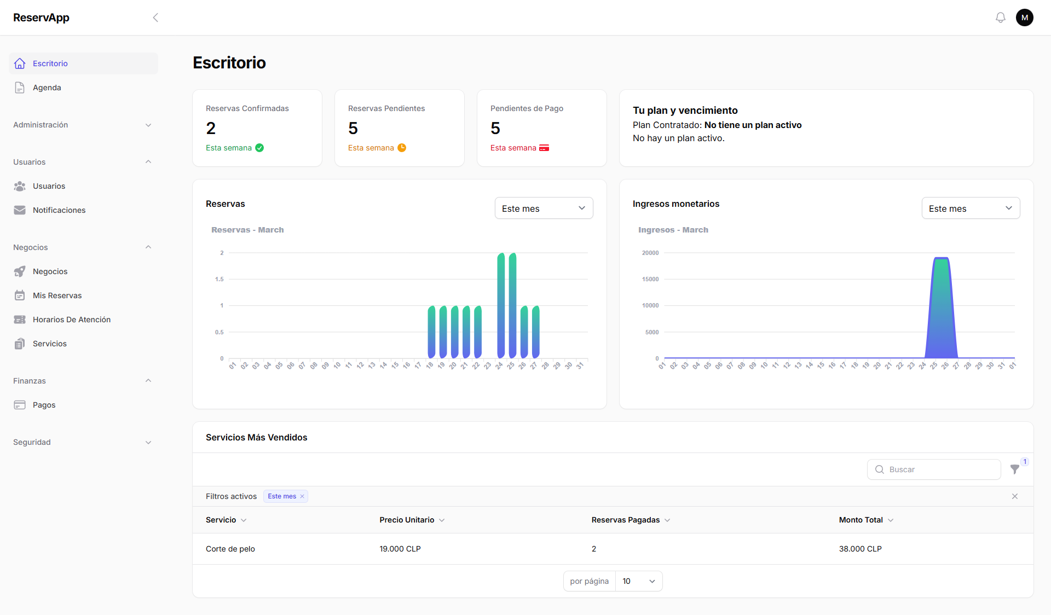The height and width of the screenshot is (615, 1051).
Task: Click the filter funnel icon
Action: coord(1014,469)
